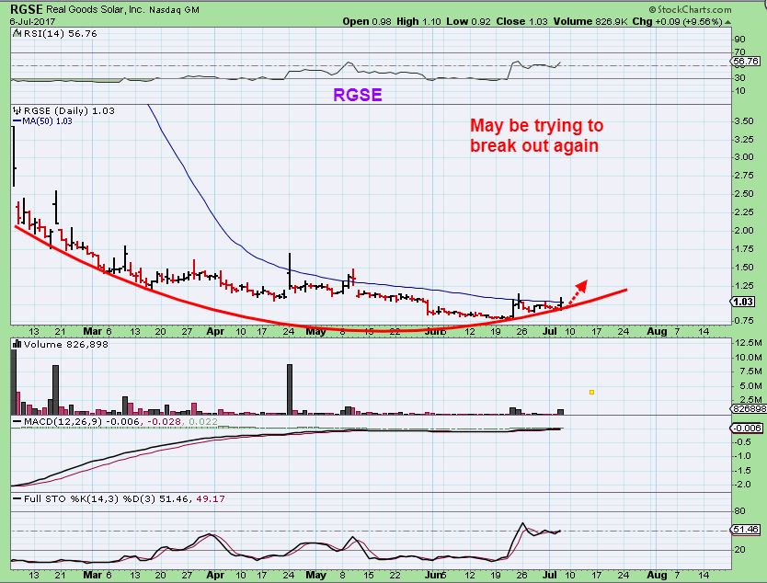
Task: Click the blue MA(50) legend line marker
Action: point(17,120)
